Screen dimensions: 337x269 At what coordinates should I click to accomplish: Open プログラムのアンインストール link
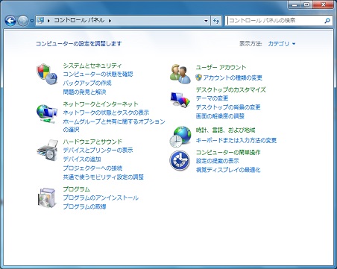[x=101, y=197]
